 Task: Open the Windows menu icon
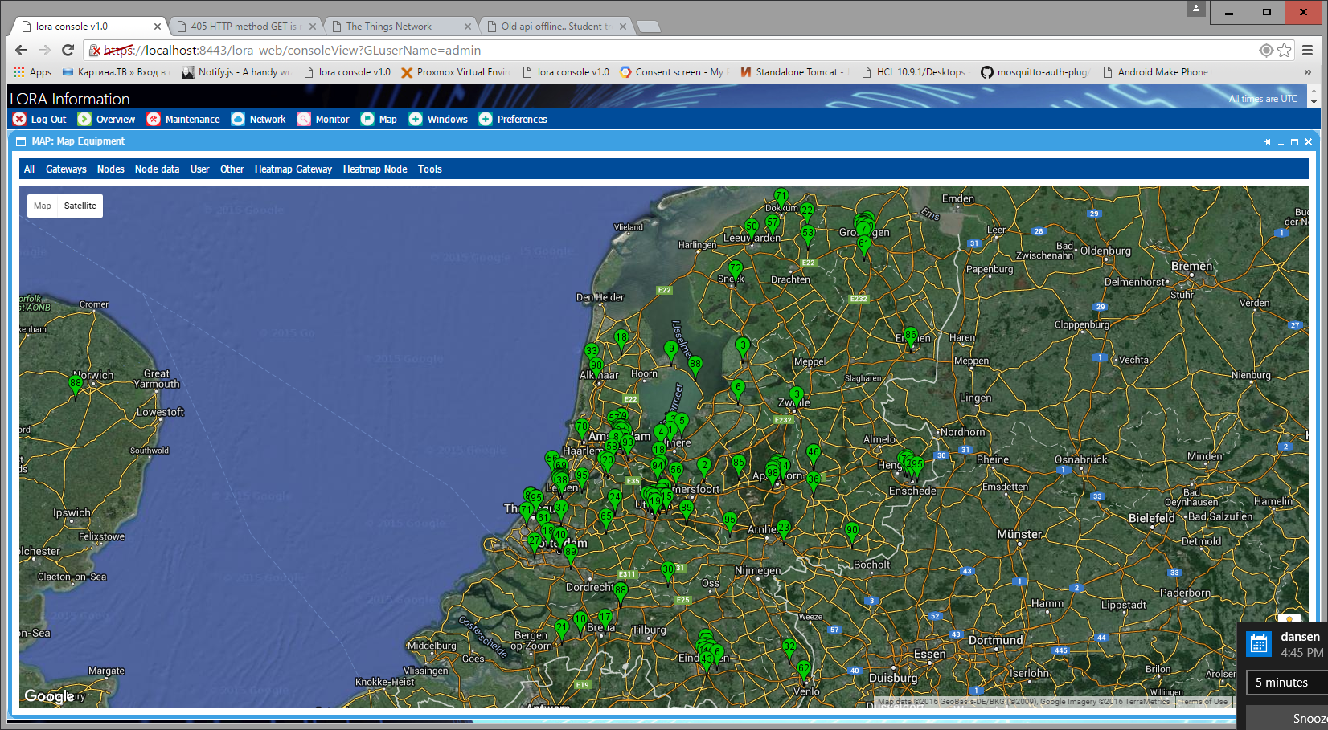coord(416,119)
